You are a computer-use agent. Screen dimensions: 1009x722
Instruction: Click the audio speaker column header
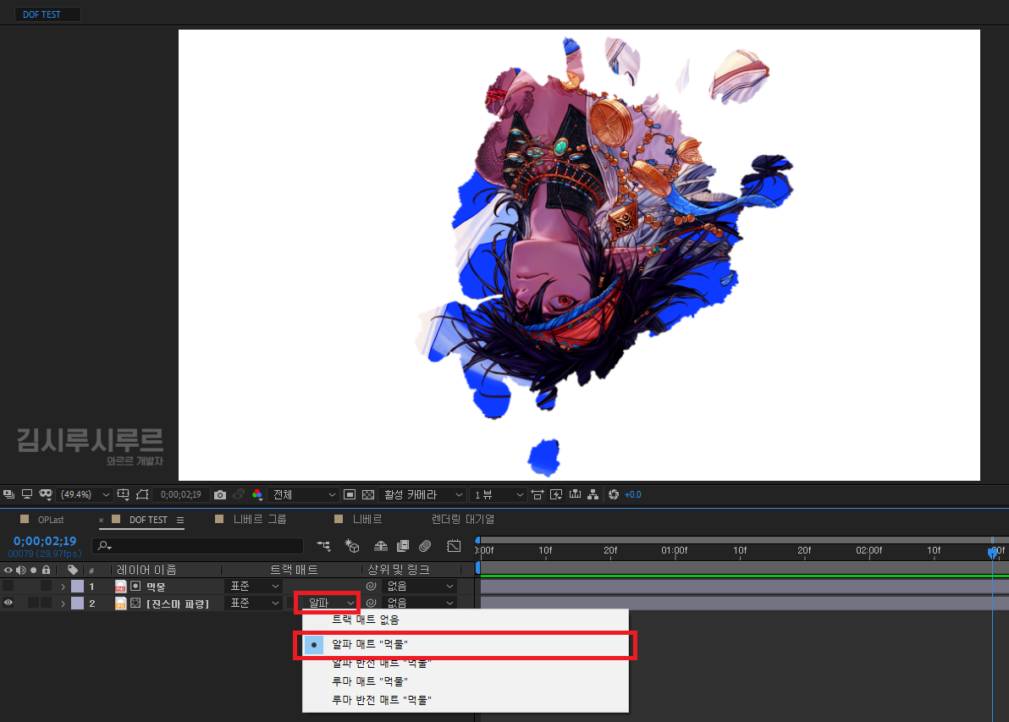point(21,570)
